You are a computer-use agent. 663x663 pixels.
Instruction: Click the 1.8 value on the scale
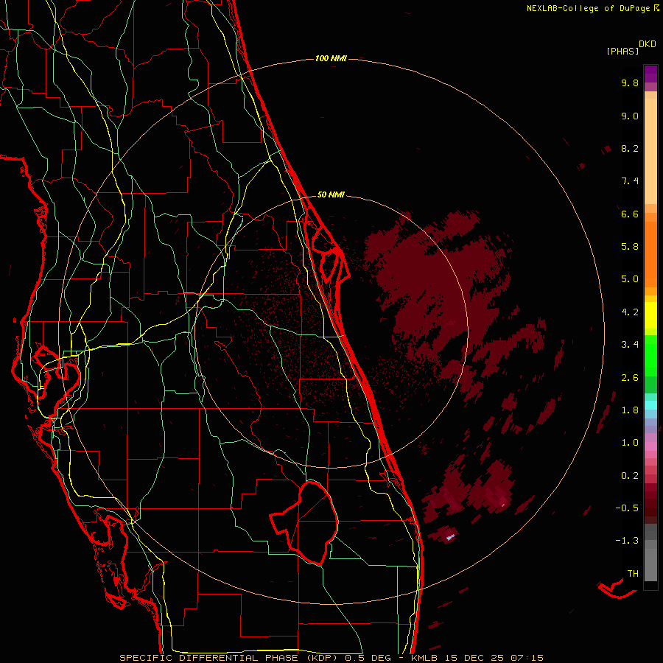click(x=630, y=410)
